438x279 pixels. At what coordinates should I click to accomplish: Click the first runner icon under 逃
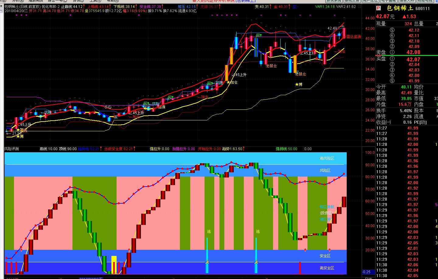tap(207, 261)
